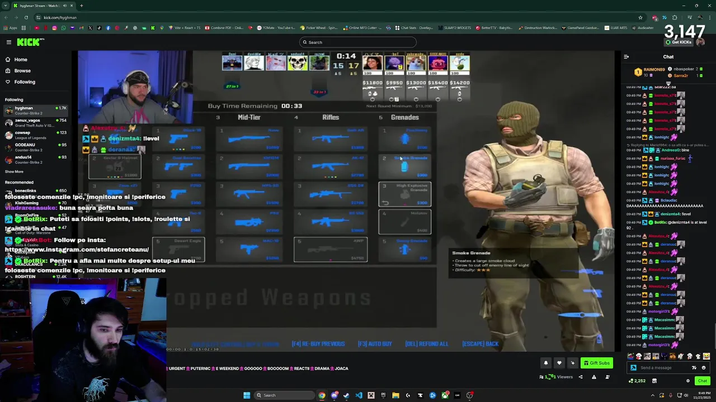Viewport: 716px width, 402px height.
Task: Click DEL REFUND ALL in buy menu
Action: click(426, 344)
